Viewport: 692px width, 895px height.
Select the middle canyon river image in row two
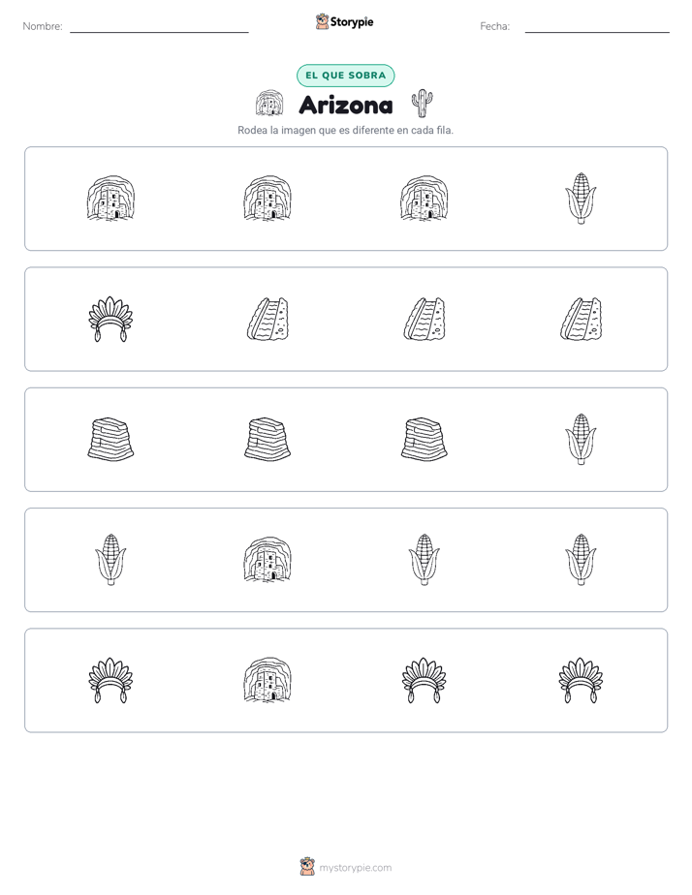click(425, 319)
